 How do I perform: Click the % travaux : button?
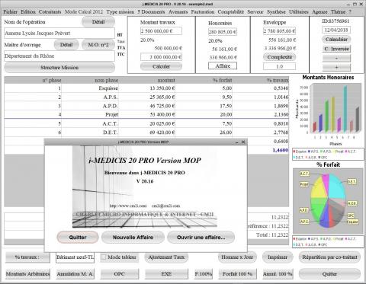click(x=27, y=257)
